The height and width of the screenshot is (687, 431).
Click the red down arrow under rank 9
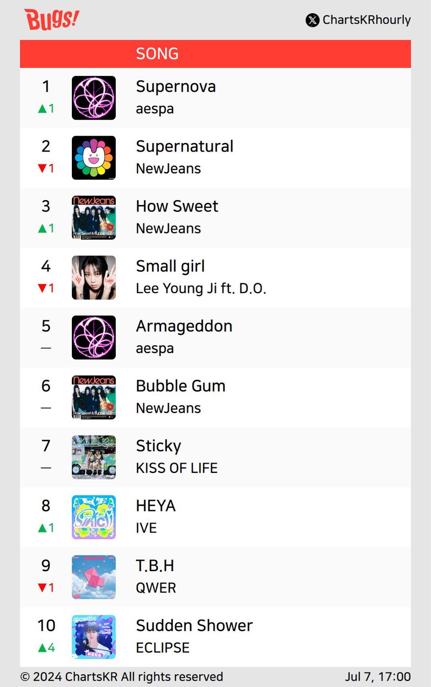(42, 587)
